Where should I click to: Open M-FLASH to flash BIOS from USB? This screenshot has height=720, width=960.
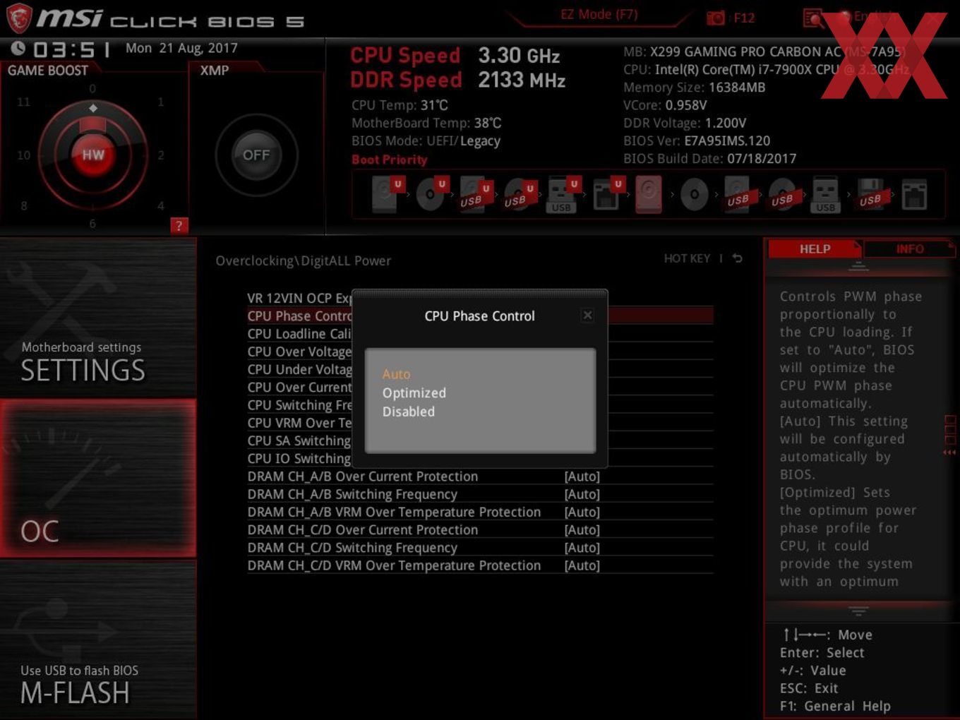(x=98, y=640)
